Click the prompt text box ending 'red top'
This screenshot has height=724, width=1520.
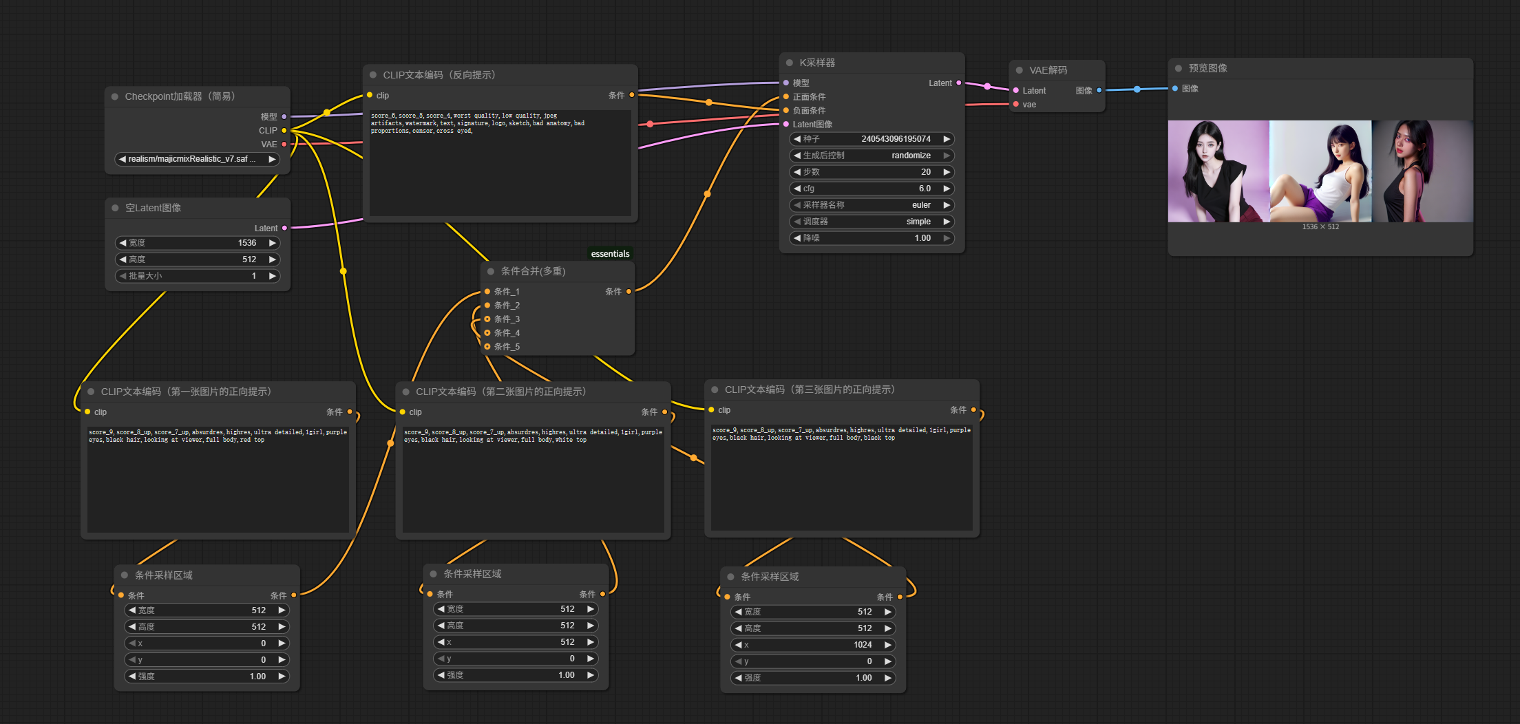click(218, 479)
